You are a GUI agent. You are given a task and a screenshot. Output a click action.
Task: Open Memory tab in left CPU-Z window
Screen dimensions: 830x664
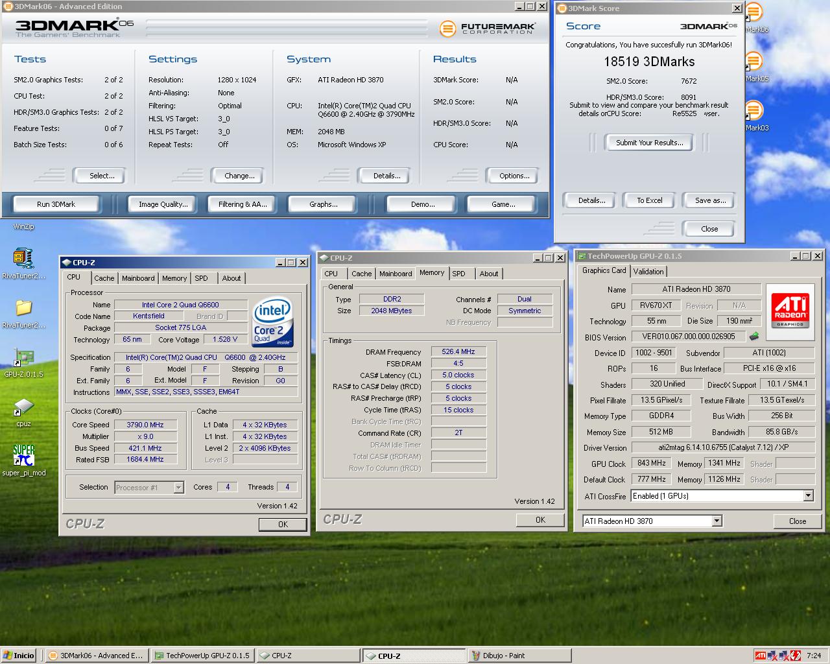pyautogui.click(x=174, y=278)
